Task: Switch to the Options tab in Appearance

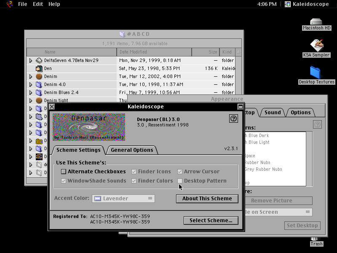Action: point(300,112)
